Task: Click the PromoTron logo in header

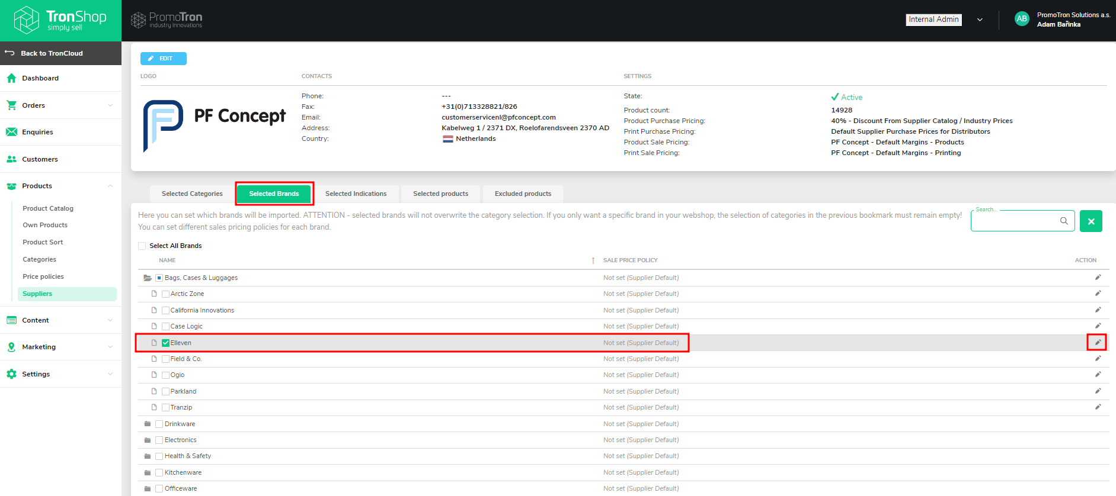Action: pyautogui.click(x=167, y=20)
